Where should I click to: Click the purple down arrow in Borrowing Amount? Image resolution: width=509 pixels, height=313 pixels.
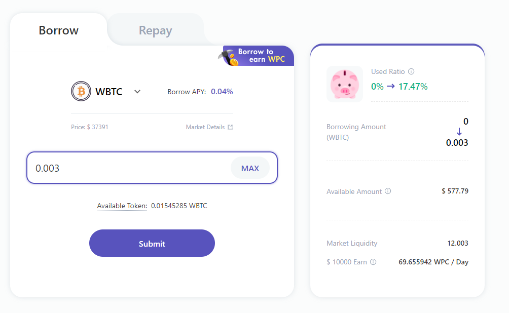tap(459, 131)
